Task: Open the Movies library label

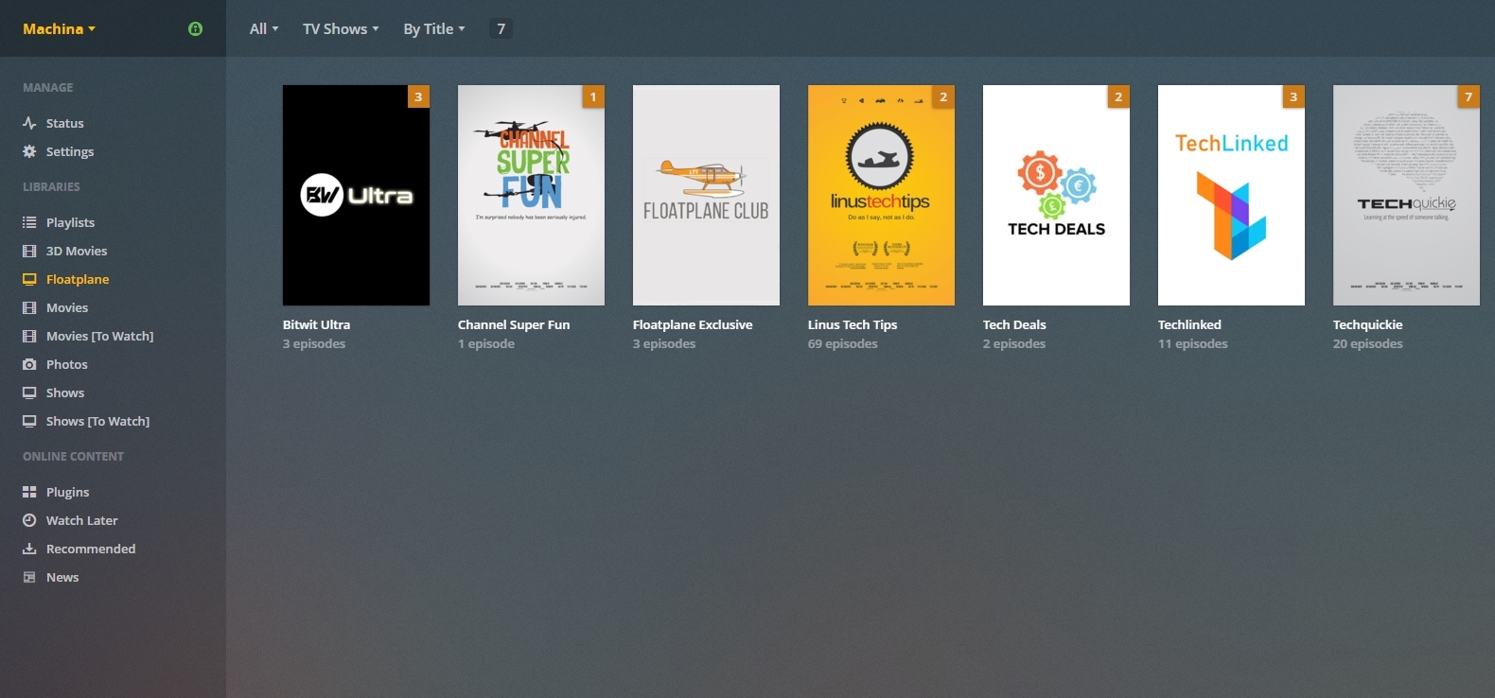Action: coord(67,307)
